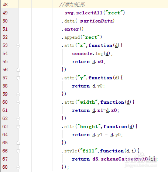168x172 pixels.
Task: Click "y" attribute string on line 57
Action: tap(81, 78)
